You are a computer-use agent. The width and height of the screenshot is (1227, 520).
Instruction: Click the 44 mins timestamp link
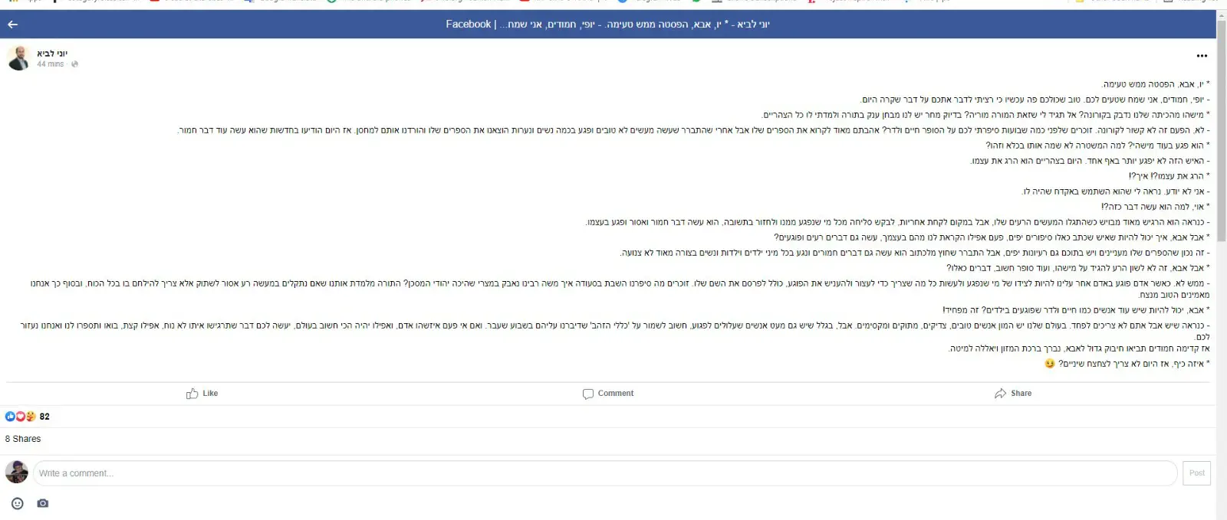pyautogui.click(x=51, y=64)
